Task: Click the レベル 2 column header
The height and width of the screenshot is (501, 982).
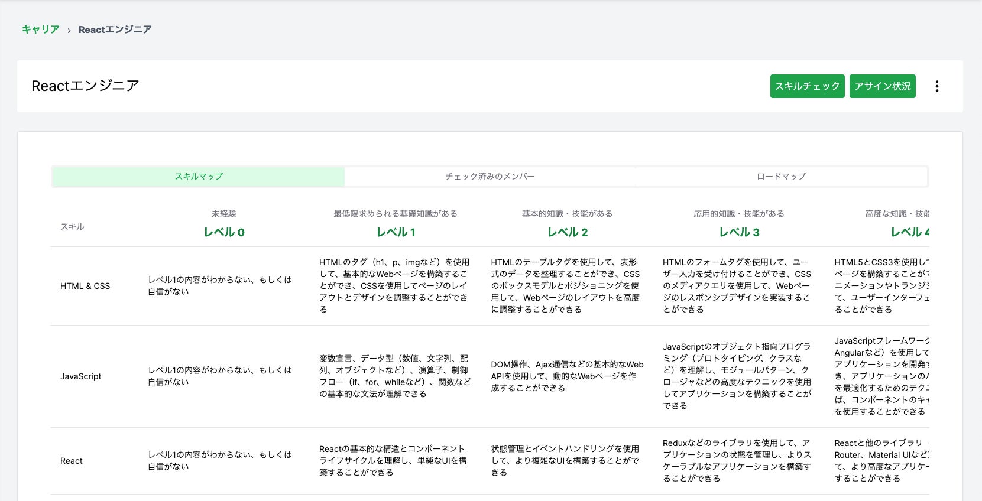Action: [x=567, y=232]
